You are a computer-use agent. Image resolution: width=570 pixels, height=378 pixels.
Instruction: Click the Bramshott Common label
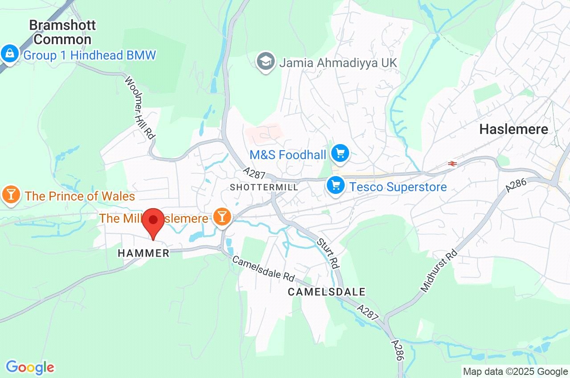pyautogui.click(x=62, y=32)
